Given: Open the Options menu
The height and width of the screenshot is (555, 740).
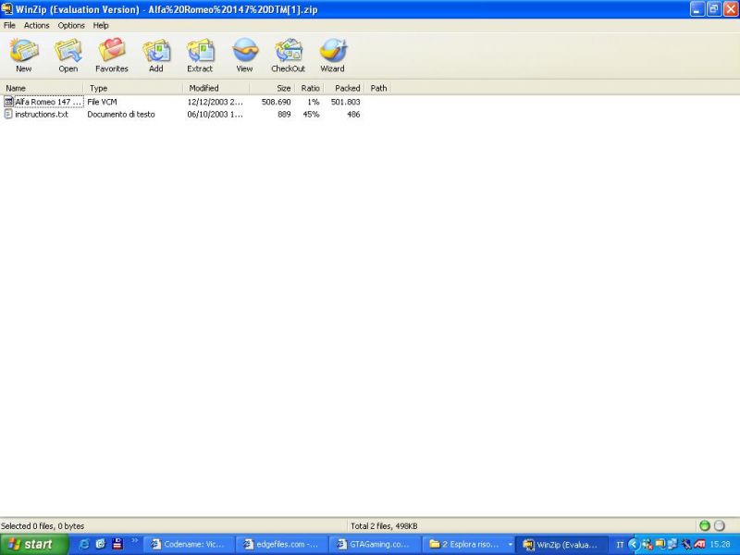Looking at the screenshot, I should pos(71,26).
